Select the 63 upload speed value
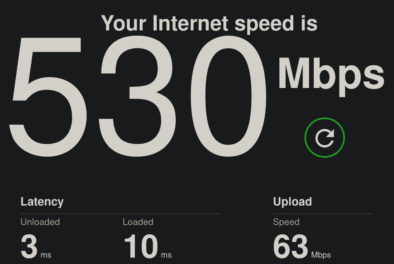This screenshot has height=264, width=394. point(291,246)
